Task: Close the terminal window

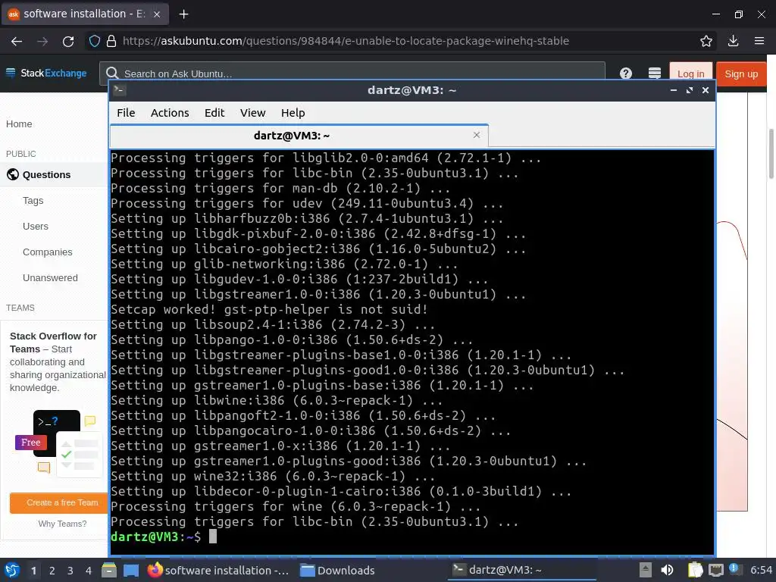Action: coord(706,90)
